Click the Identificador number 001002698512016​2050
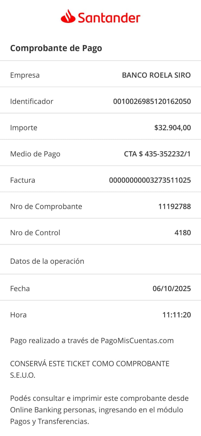The width and height of the screenshot is (201, 436). pyautogui.click(x=152, y=101)
